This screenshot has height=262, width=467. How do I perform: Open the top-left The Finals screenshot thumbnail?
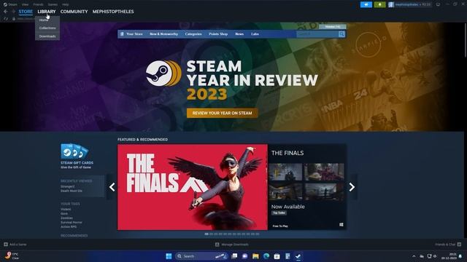pyautogui.click(x=285, y=172)
